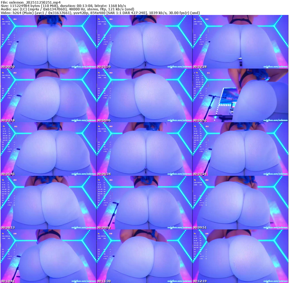The height and width of the screenshot is (283, 289).
Task: Click the duration value 00:13:08
Action: point(86,6)
